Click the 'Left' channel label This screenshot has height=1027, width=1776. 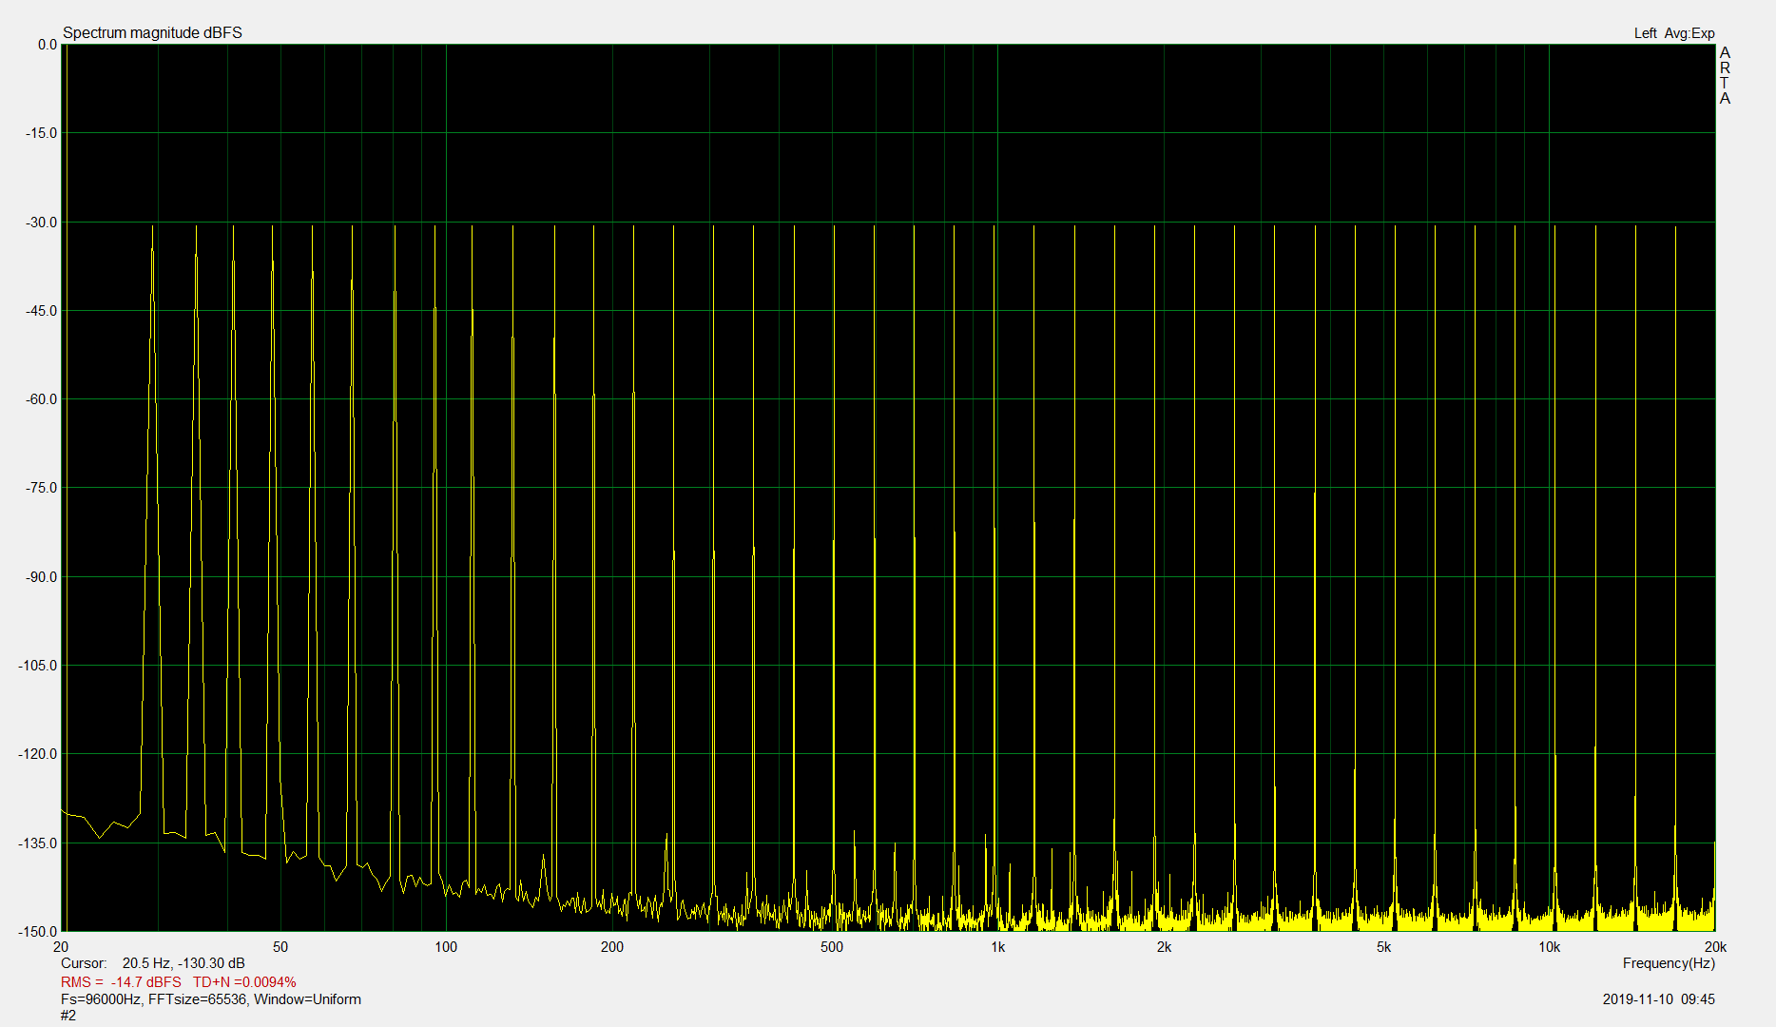pos(1645,33)
